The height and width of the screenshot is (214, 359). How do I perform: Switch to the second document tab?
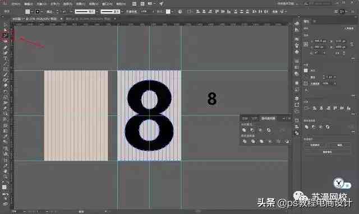[x=89, y=19]
